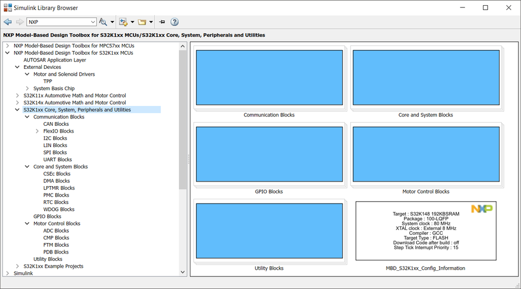Click the tree scrollbar down arrow

183,272
